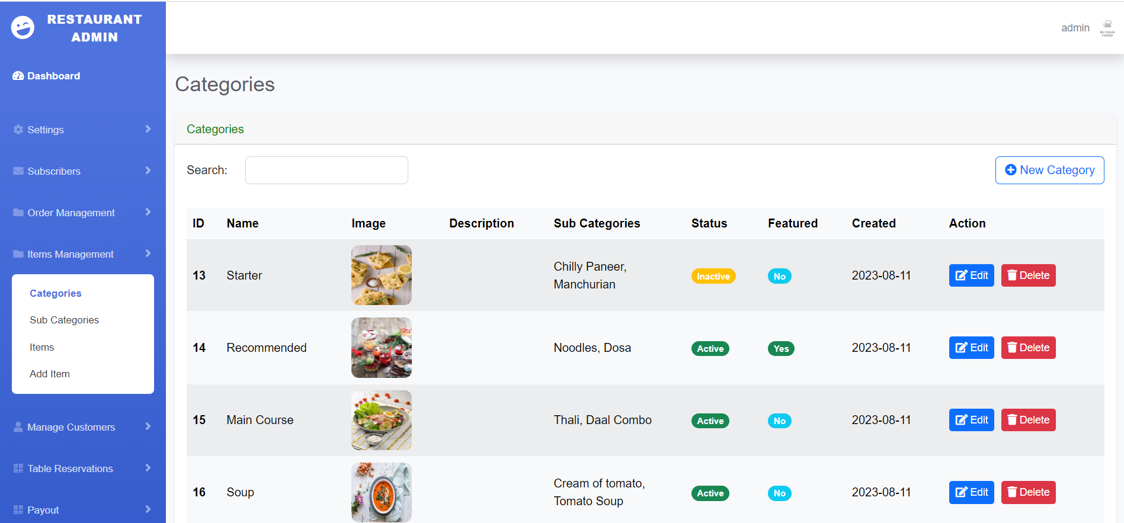Screen dimensions: 1124x523
Task: Click the admin profile avatar image
Action: coord(1107,28)
